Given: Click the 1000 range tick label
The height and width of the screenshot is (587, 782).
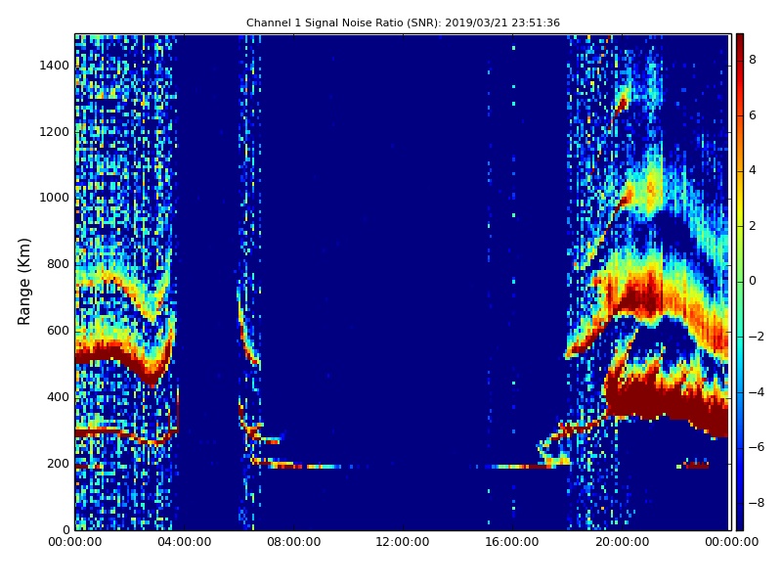Looking at the screenshot, I should pos(54,198).
